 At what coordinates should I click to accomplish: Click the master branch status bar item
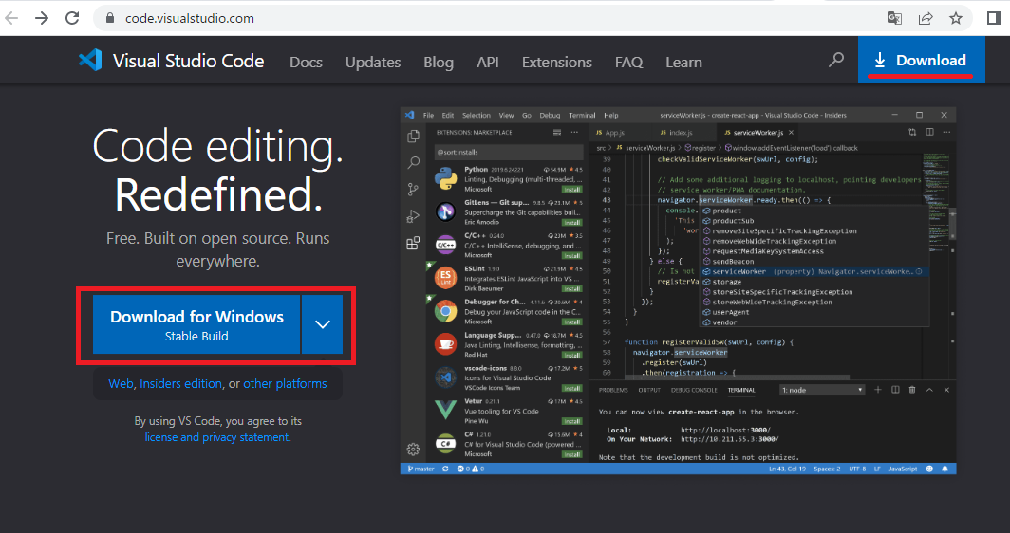(421, 469)
